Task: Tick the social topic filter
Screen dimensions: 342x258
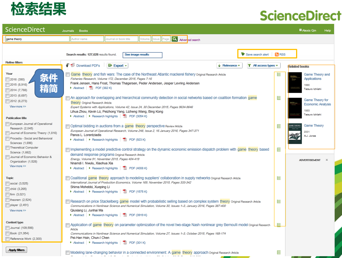Action: [8, 183]
